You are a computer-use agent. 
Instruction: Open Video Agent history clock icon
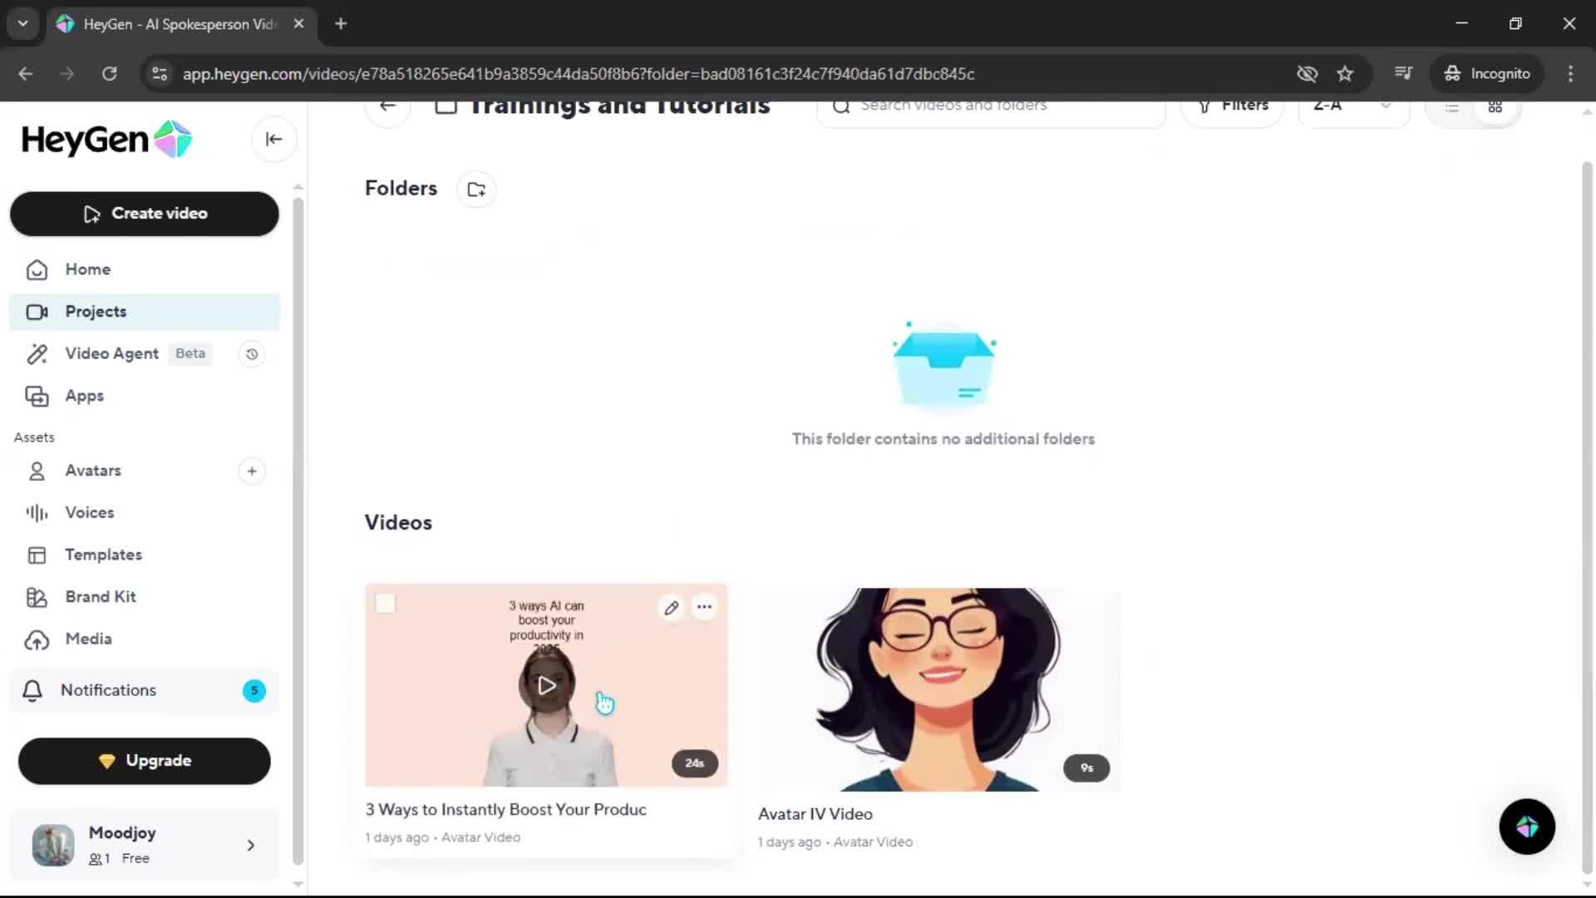[252, 354]
